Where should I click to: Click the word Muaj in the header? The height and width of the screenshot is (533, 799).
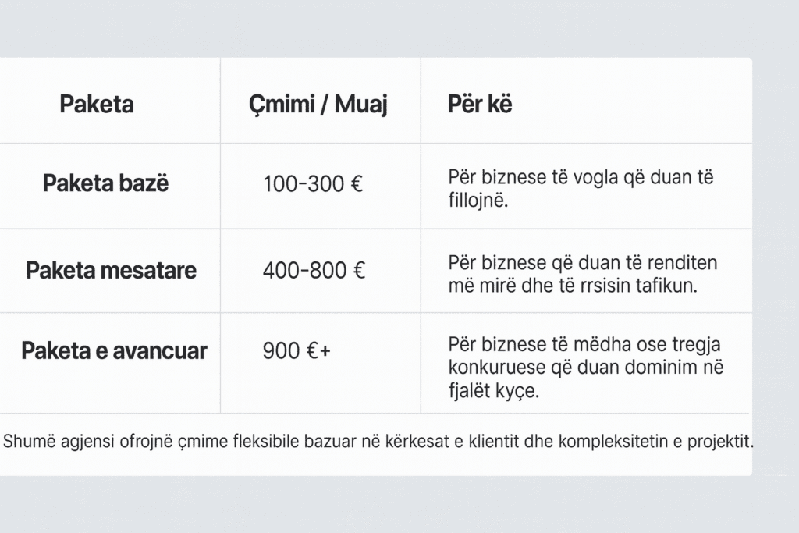[360, 105]
